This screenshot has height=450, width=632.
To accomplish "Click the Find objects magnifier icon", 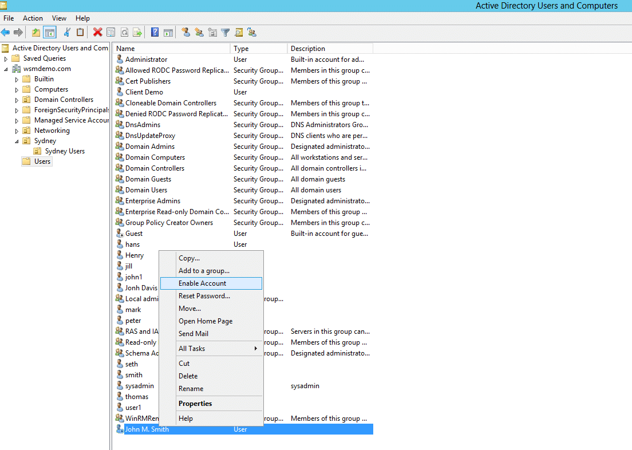I will [239, 32].
